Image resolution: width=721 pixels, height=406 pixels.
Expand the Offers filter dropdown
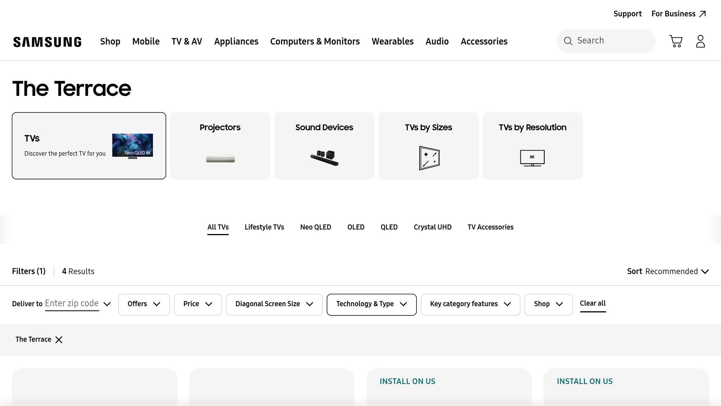(x=144, y=304)
